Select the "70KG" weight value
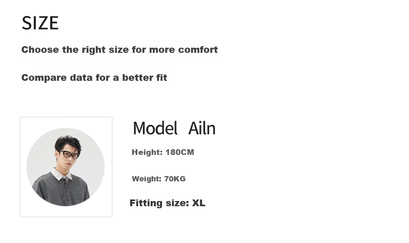Viewport: 409px width, 243px height. (175, 179)
